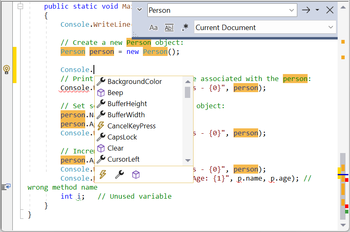Screen dimensions: 350x232
Task: Click the lightning icon beside CancelKeyPress
Action: pos(101,126)
